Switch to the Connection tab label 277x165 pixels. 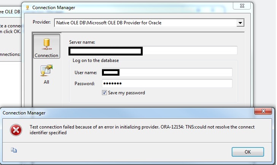click(x=46, y=56)
